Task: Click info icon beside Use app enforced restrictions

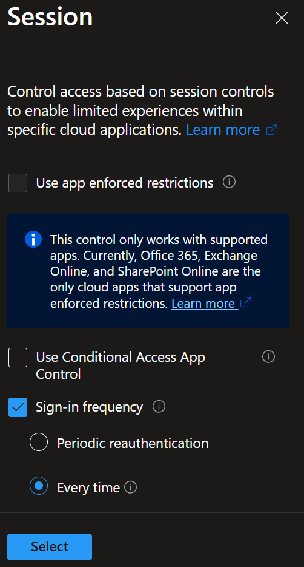Action: click(229, 182)
